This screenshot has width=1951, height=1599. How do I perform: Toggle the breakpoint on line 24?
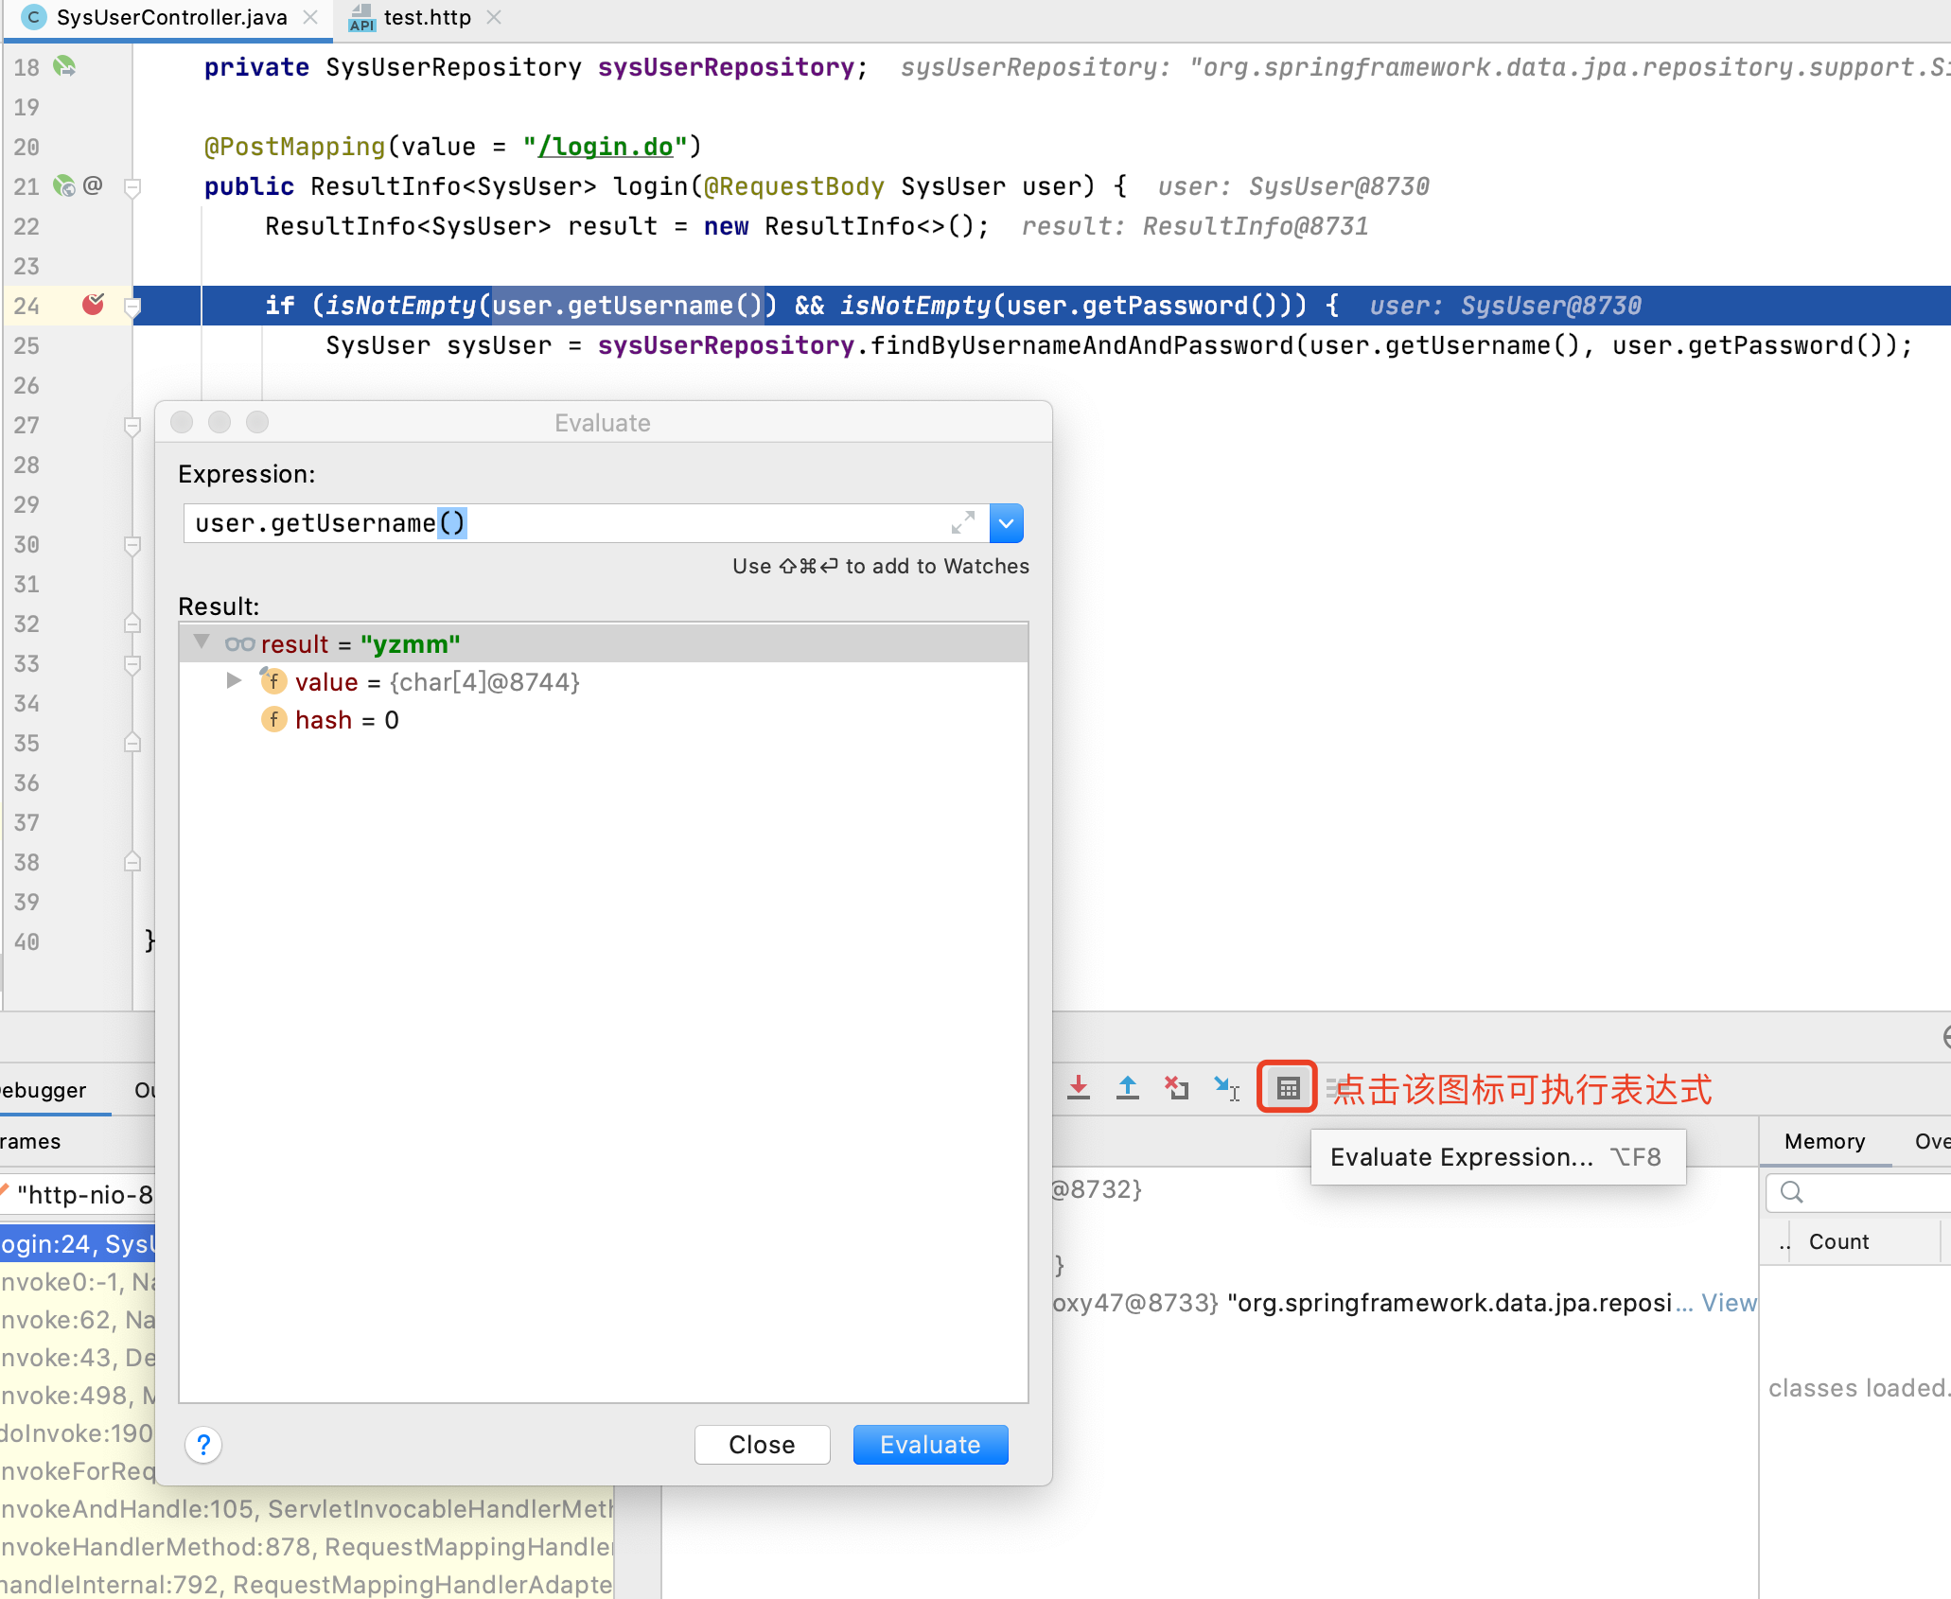click(x=93, y=305)
